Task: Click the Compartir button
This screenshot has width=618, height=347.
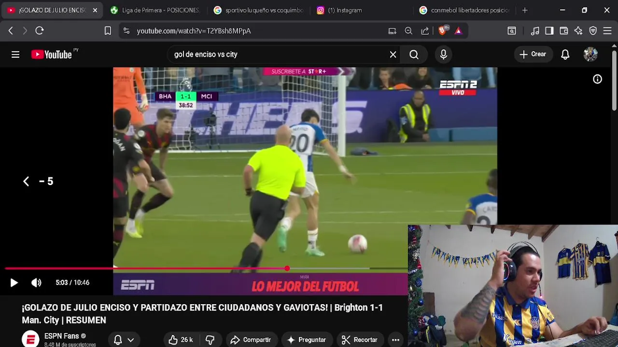Action: pos(251,340)
